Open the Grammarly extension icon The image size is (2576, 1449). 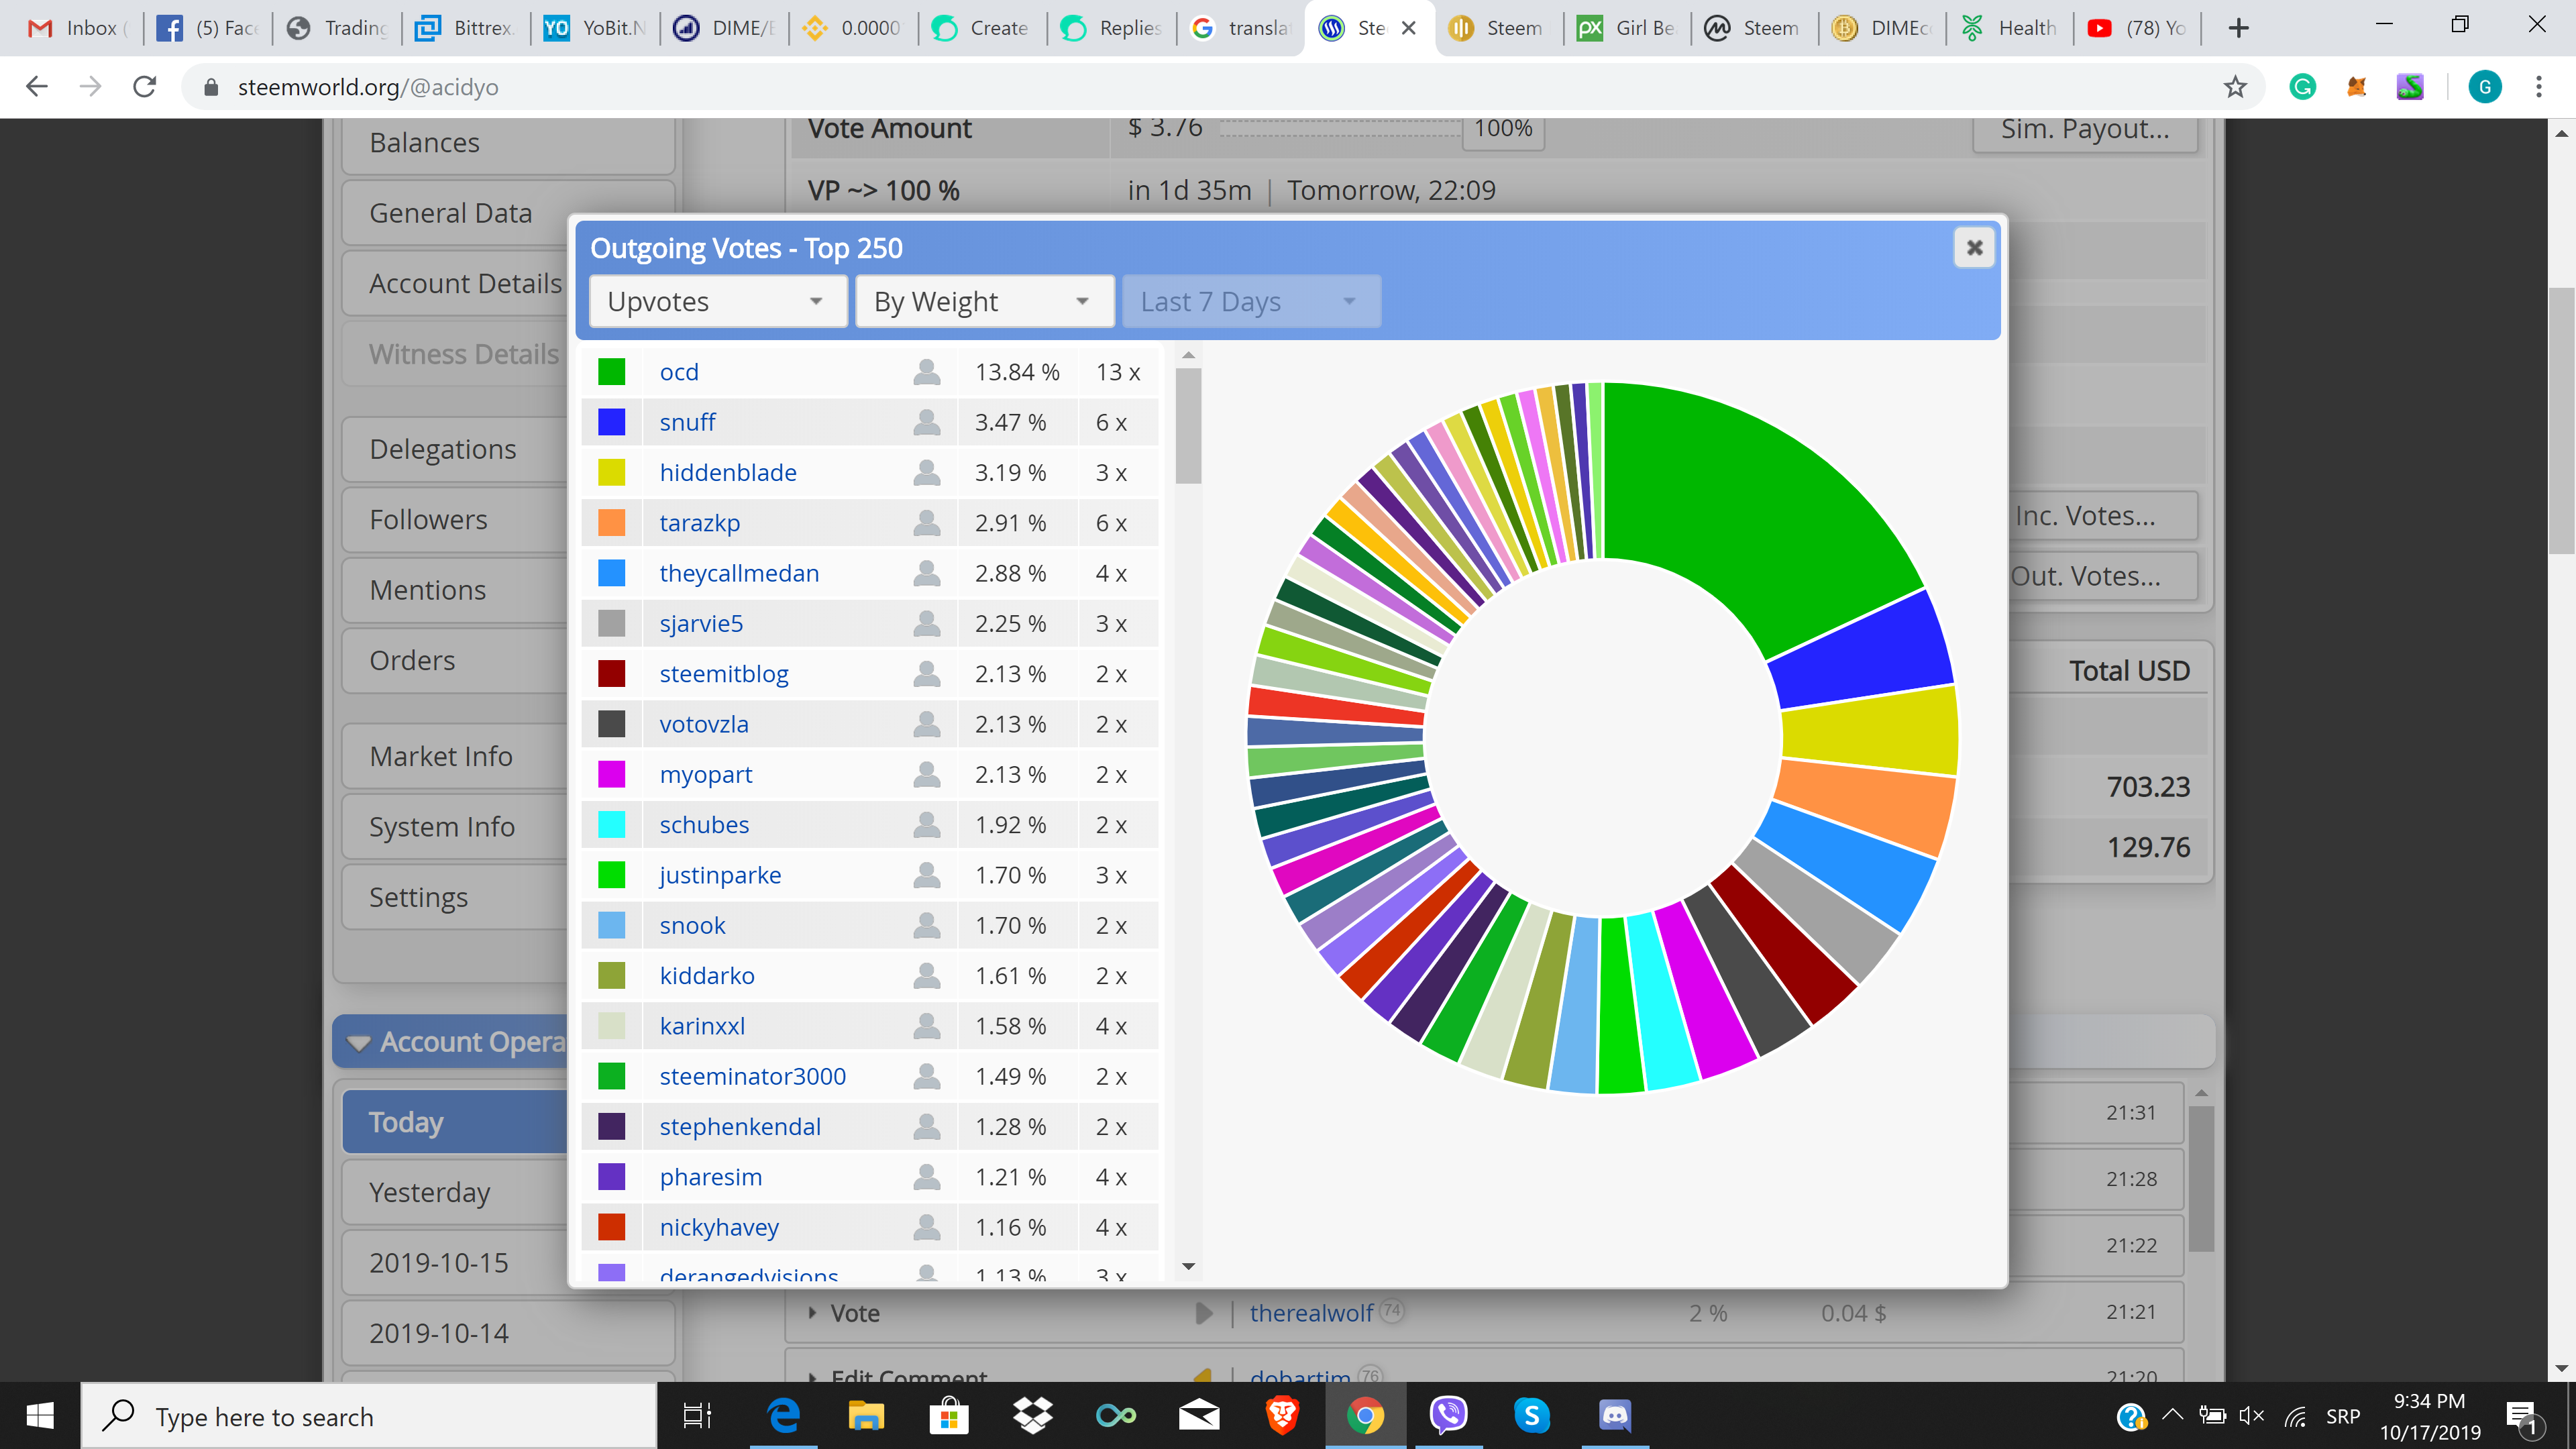click(2302, 87)
